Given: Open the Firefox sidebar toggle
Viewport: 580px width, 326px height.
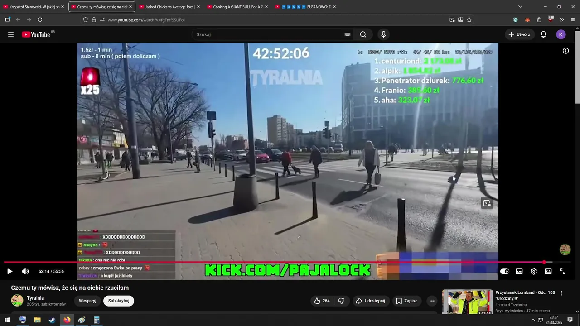Looking at the screenshot, I should tap(7, 19).
